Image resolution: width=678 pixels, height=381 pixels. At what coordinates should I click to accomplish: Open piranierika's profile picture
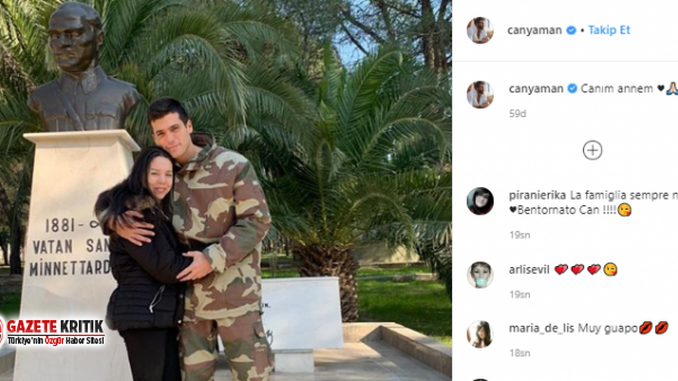click(x=480, y=201)
